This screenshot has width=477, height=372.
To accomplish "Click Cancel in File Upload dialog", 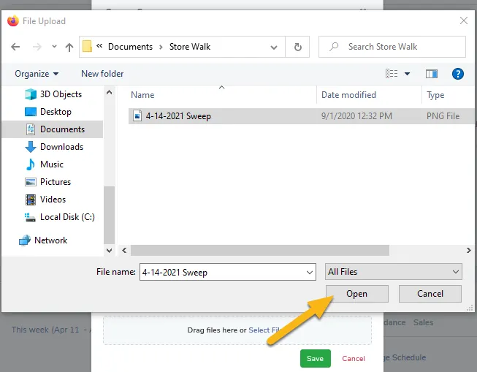I will point(430,294).
